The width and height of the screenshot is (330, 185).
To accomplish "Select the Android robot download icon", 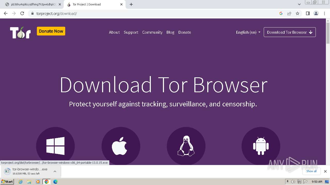I will click(261, 146).
